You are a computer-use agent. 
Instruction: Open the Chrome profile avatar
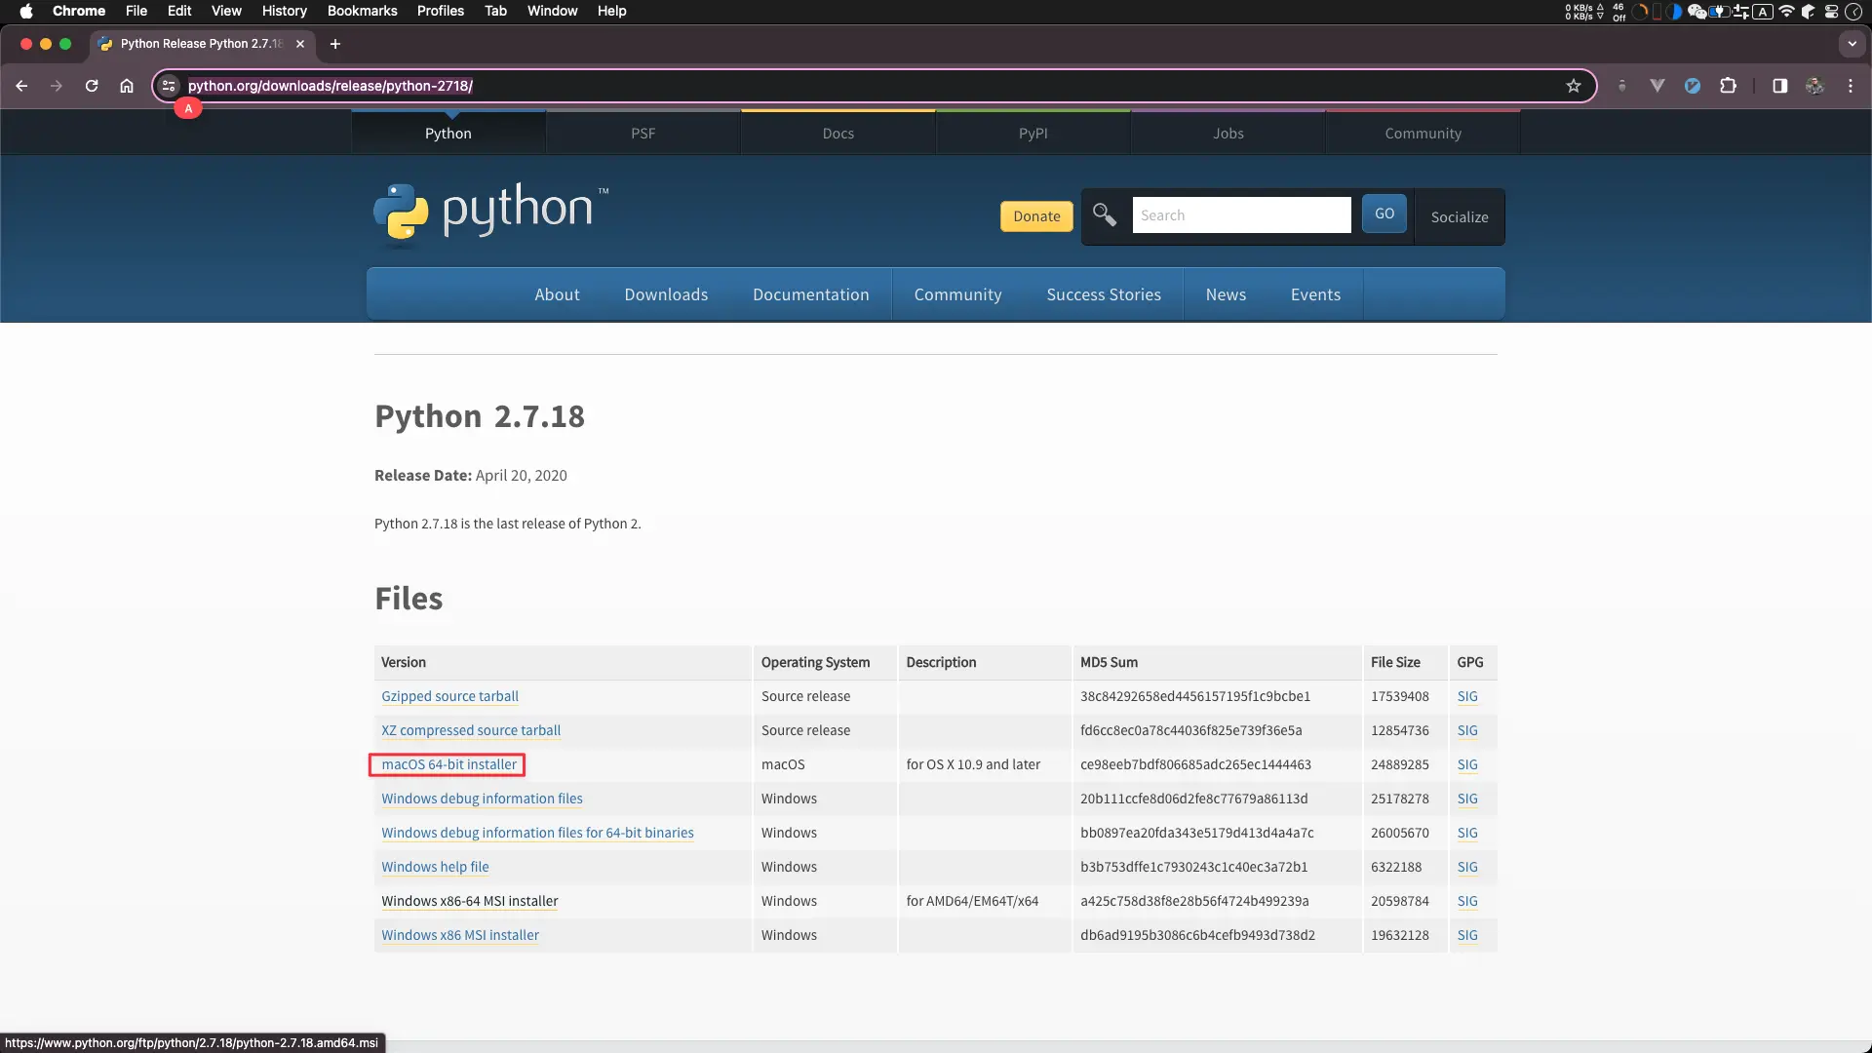(x=1814, y=86)
